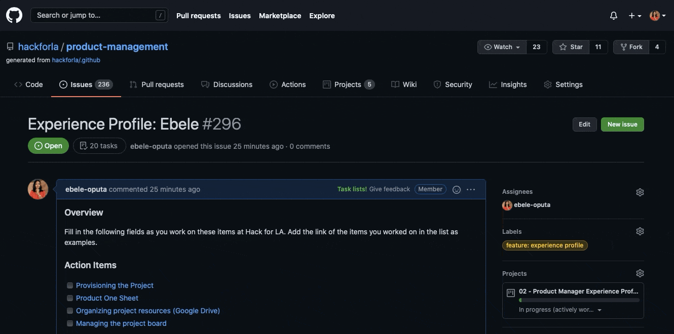Open the stargazers count 11
The height and width of the screenshot is (334, 674).
598,47
